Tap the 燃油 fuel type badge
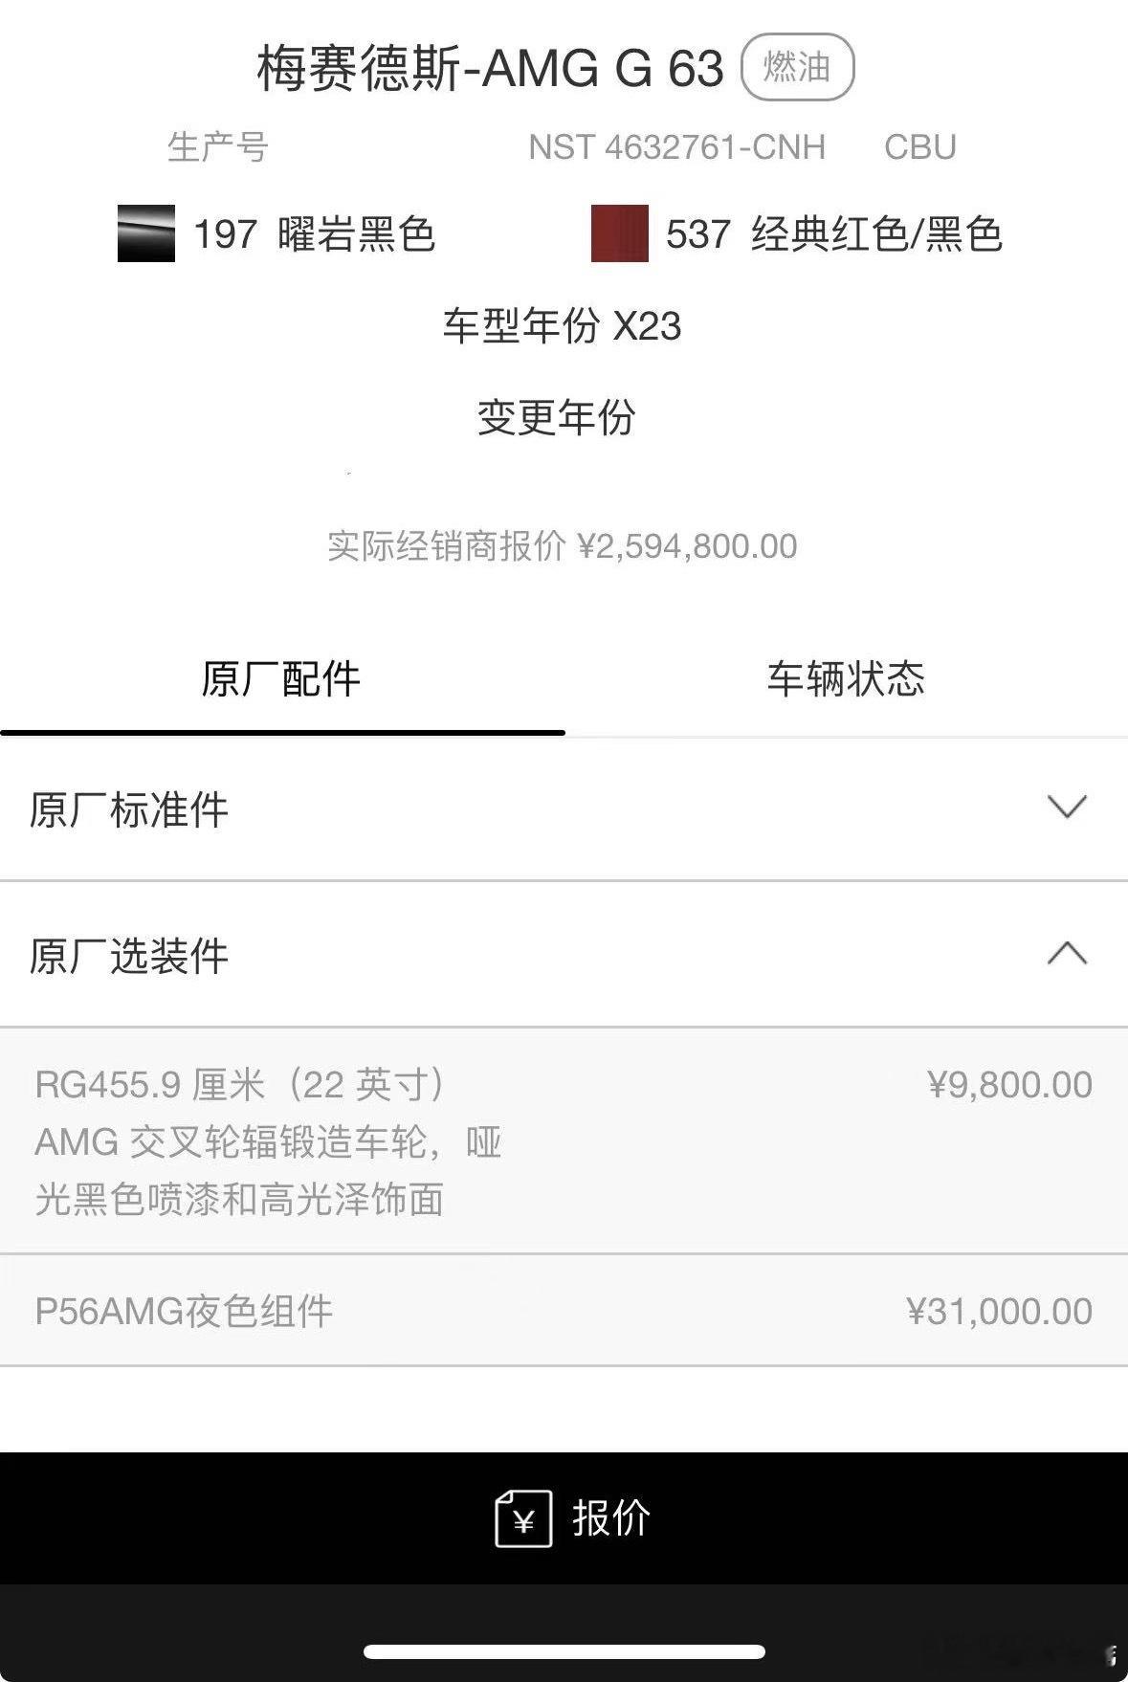Screen dimensions: 1128x1682 [x=797, y=67]
